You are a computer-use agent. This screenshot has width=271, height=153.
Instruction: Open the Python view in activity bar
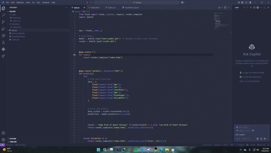click(3, 49)
